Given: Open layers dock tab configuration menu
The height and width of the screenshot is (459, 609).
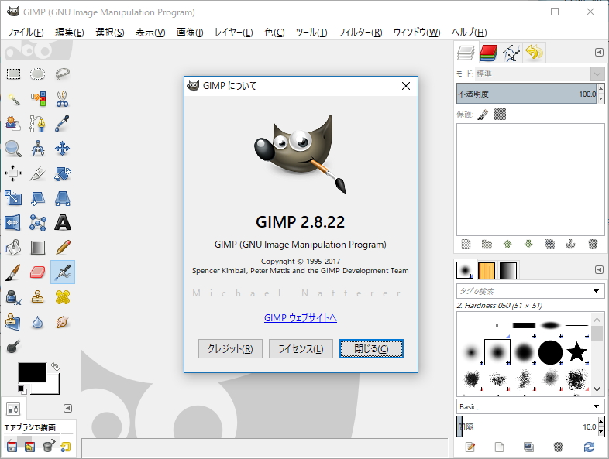Looking at the screenshot, I should click(x=599, y=52).
